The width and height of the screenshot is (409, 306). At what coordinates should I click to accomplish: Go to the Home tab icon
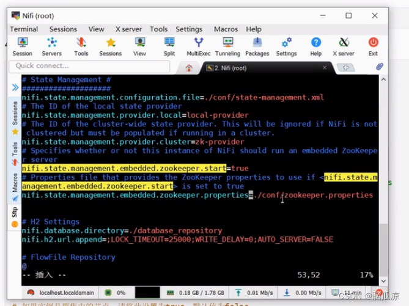[x=189, y=68]
